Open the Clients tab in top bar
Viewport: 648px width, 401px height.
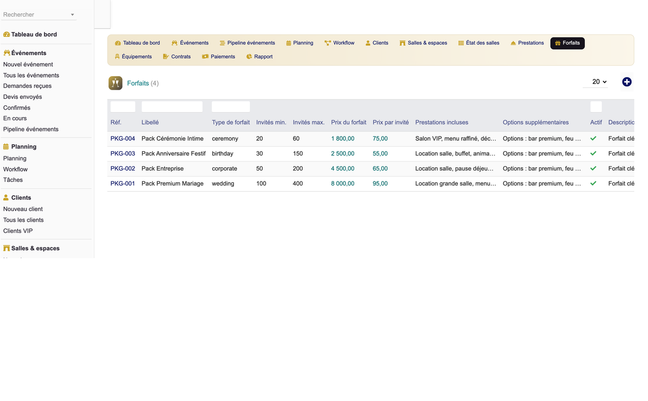pyautogui.click(x=377, y=43)
